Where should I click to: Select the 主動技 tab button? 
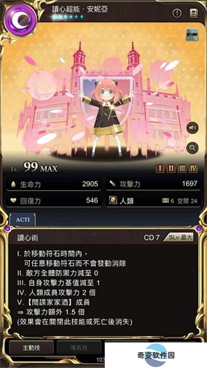pos(31,348)
